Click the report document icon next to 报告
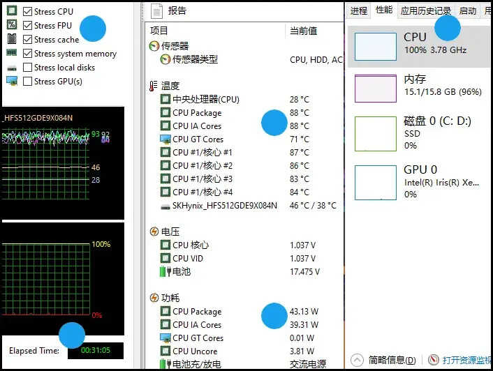Viewport: 493px width, 371px height. (x=156, y=11)
